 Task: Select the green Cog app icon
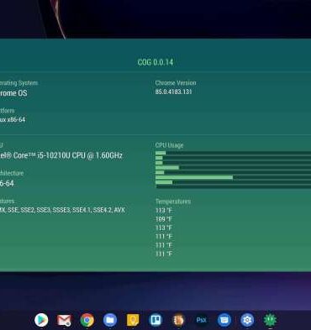(x=270, y=320)
